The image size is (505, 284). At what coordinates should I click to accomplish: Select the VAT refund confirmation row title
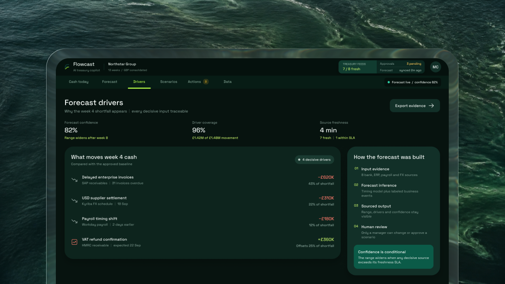[104, 239]
